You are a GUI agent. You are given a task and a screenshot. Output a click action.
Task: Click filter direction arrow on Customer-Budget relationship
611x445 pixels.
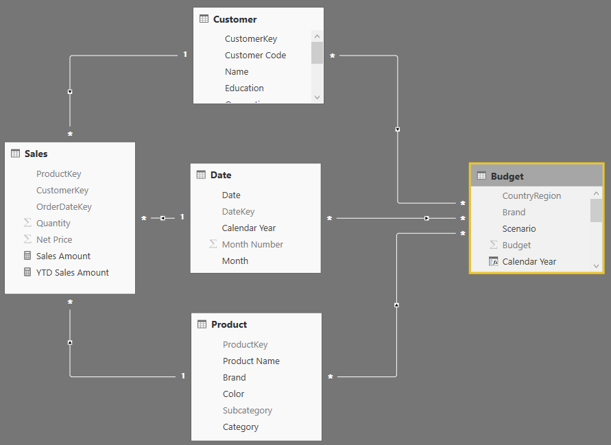[x=398, y=130]
